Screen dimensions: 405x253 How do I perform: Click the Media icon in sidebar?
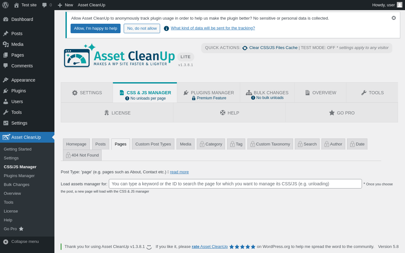click(6, 44)
